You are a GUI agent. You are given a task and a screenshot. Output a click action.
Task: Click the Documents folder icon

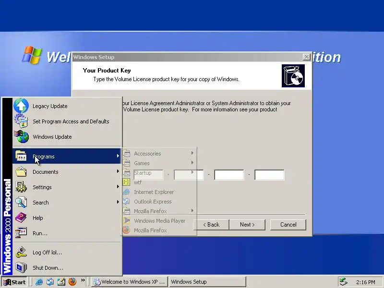coord(21,171)
